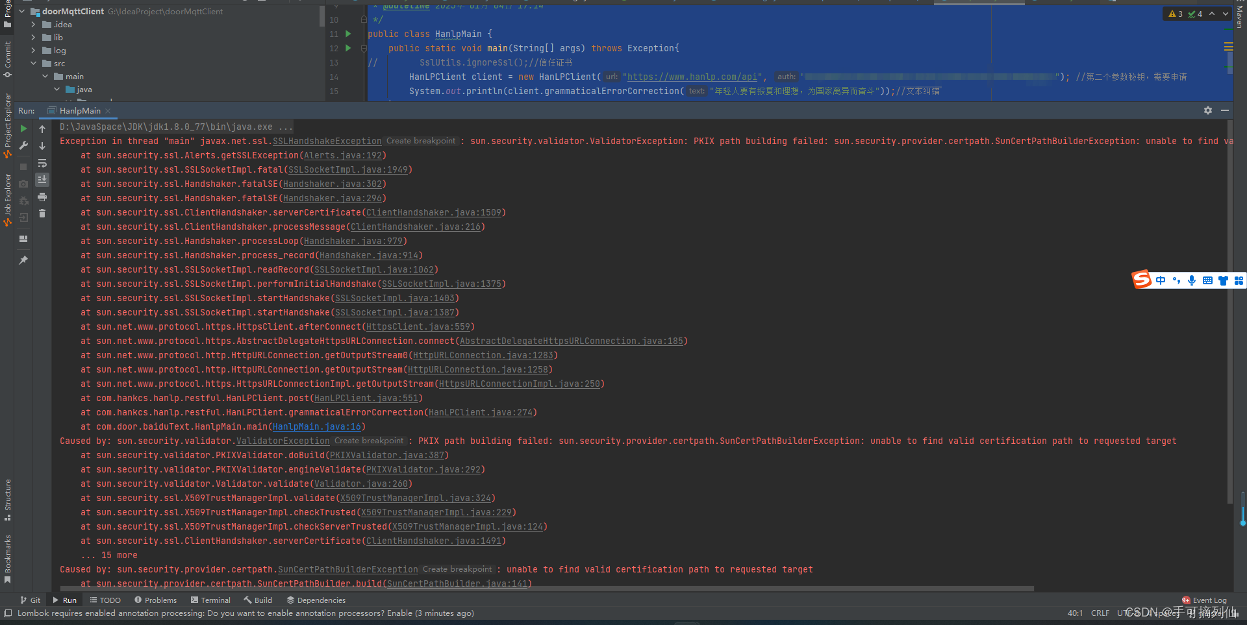Open HanLPClient.java:551 link
The image size is (1247, 625).
pyautogui.click(x=366, y=398)
